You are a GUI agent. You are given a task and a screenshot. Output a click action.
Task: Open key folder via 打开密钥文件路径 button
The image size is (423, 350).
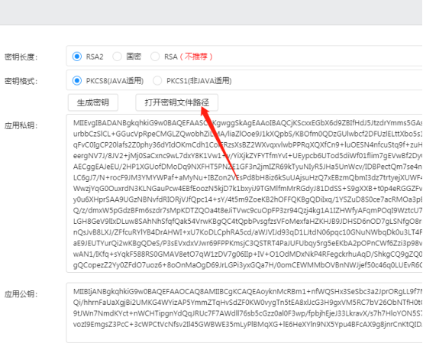(176, 102)
